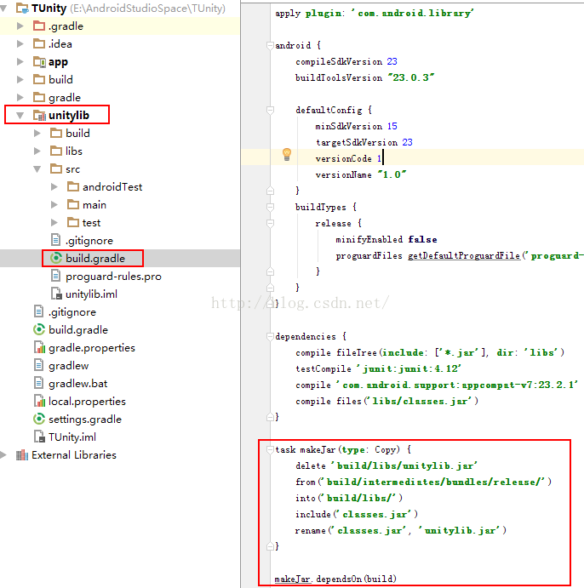This screenshot has width=584, height=588.
Task: Click the local.properties file icon
Action: point(39,402)
